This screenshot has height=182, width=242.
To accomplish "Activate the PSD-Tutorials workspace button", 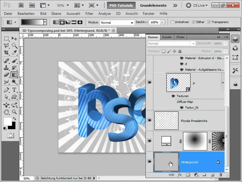I will (121, 5).
